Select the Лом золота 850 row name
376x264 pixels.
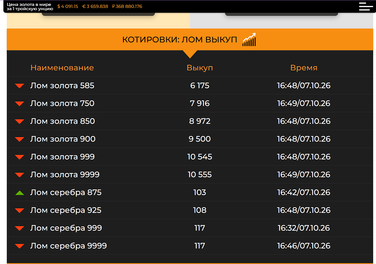[x=63, y=121]
